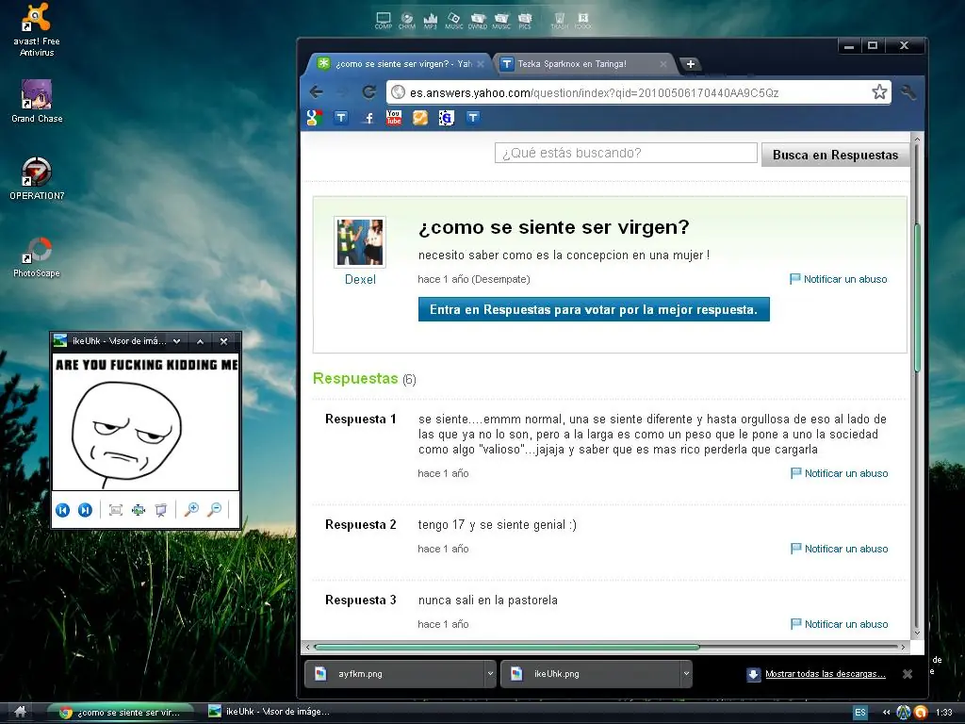Close the downloads bar
The image size is (965, 724).
908,674
